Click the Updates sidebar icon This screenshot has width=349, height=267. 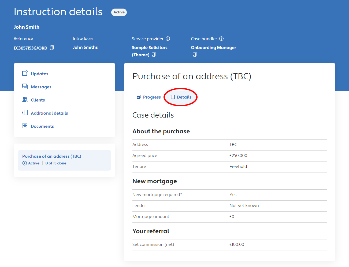[25, 73]
